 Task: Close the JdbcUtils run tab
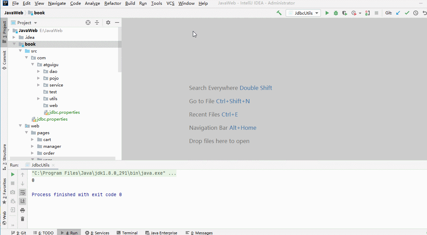click(x=54, y=165)
